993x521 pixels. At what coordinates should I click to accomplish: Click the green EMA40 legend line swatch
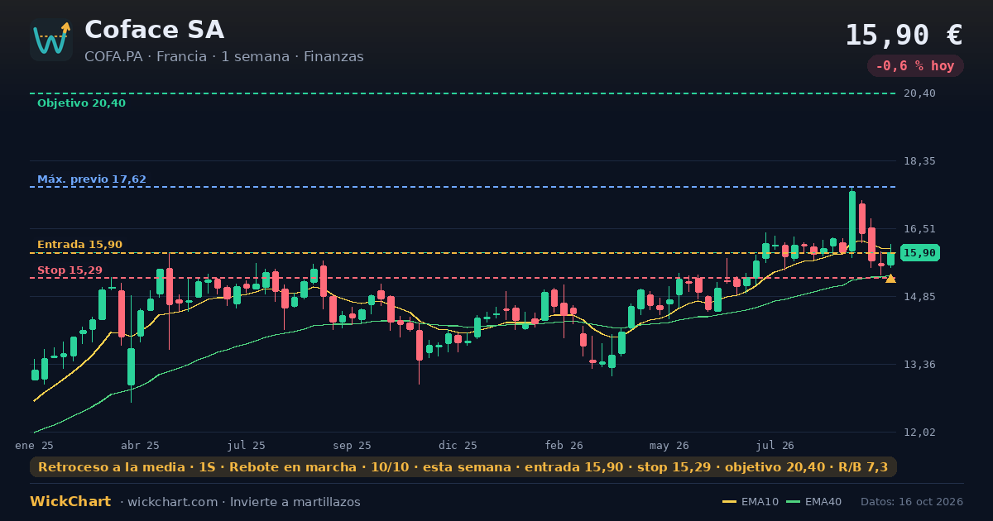pyautogui.click(x=793, y=502)
